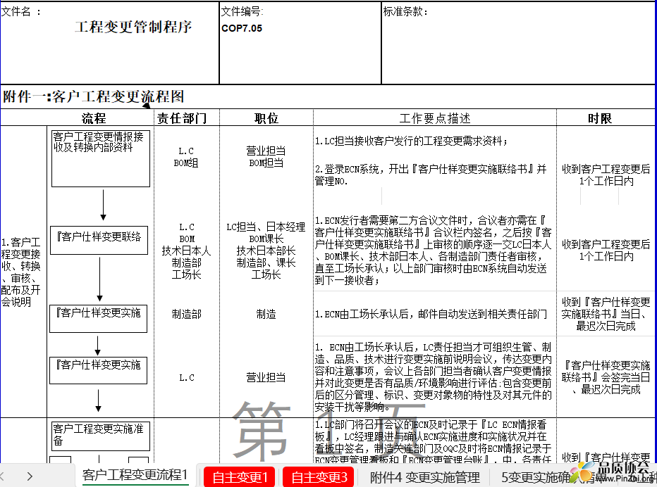This screenshot has width=657, height=487.
Task: Select position cell LC担当、日本经理 BOM课长
Action: 266,251
